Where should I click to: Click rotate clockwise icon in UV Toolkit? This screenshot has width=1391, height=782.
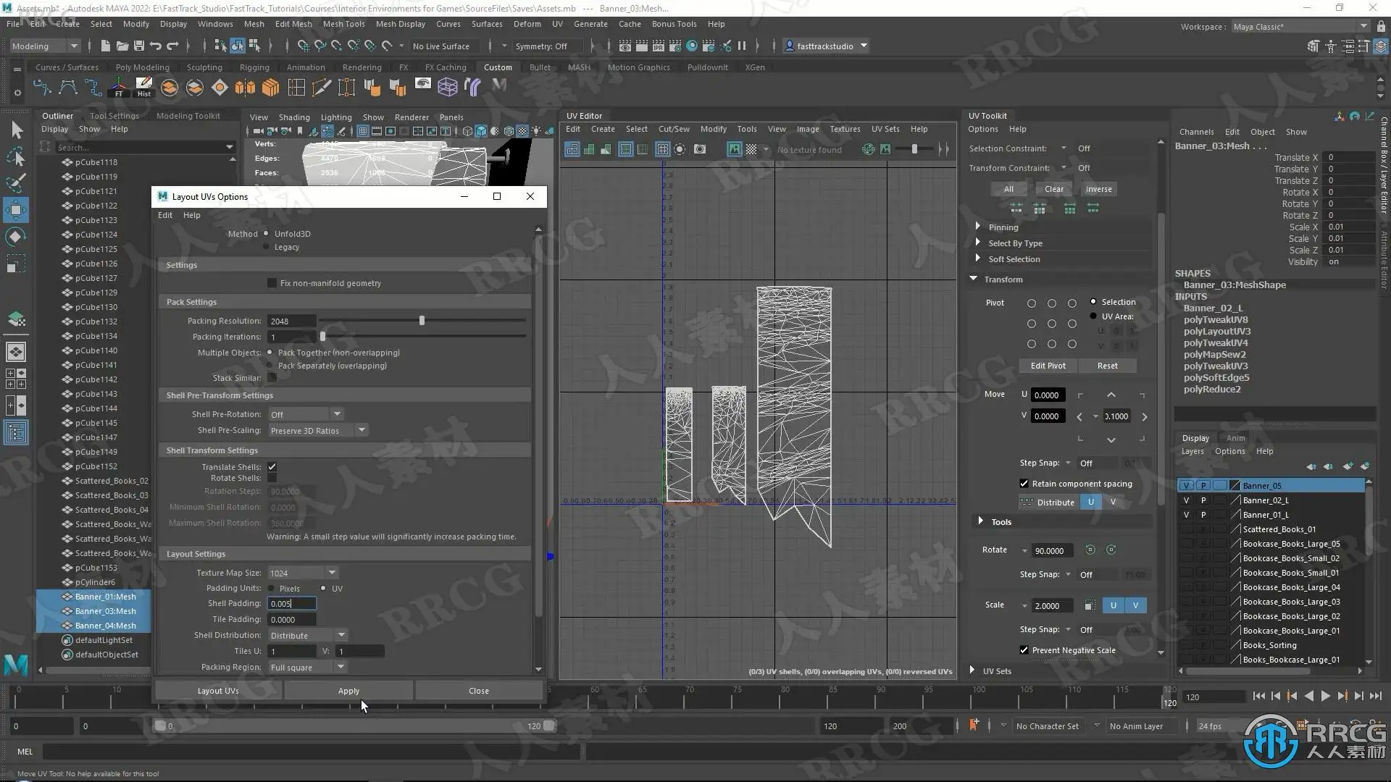1111,550
